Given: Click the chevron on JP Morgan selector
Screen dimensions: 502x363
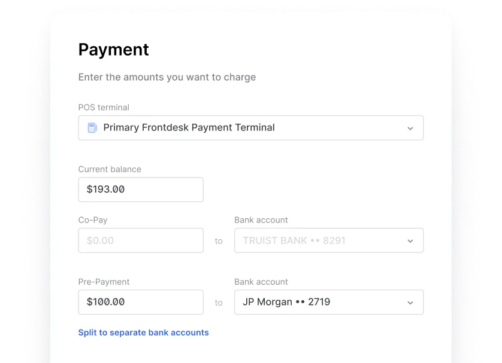Looking at the screenshot, I should click(410, 303).
